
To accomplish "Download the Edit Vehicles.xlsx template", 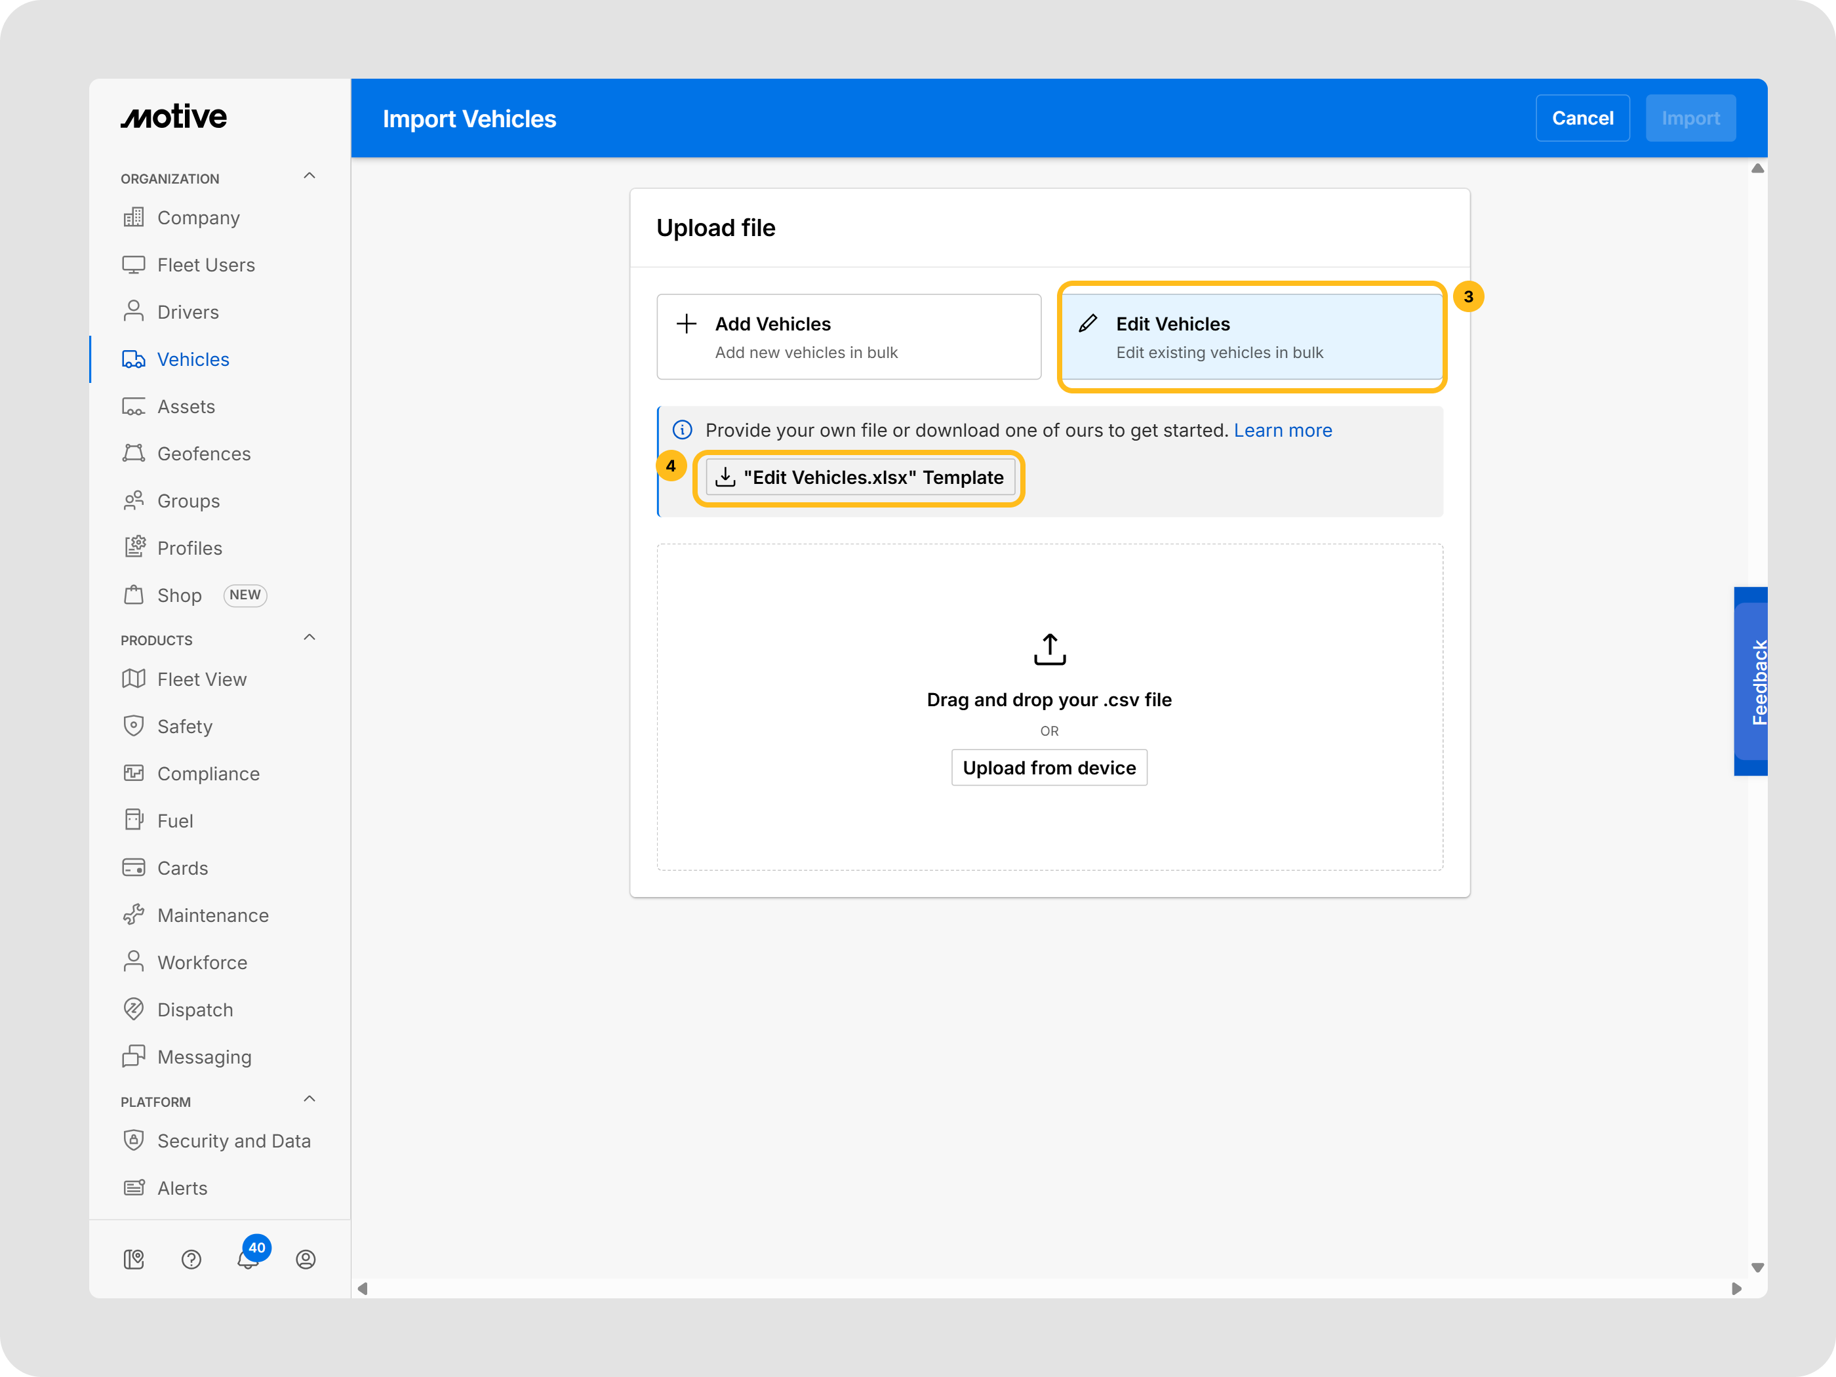I will click(x=860, y=477).
